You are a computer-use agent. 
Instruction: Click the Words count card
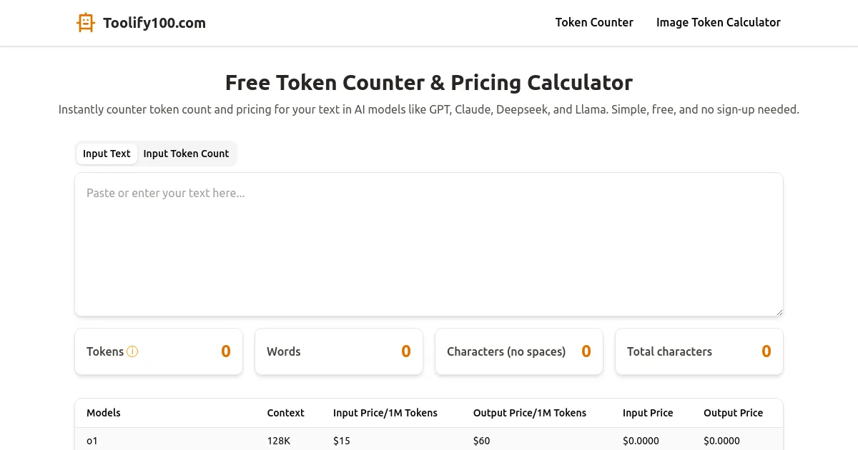pos(339,351)
